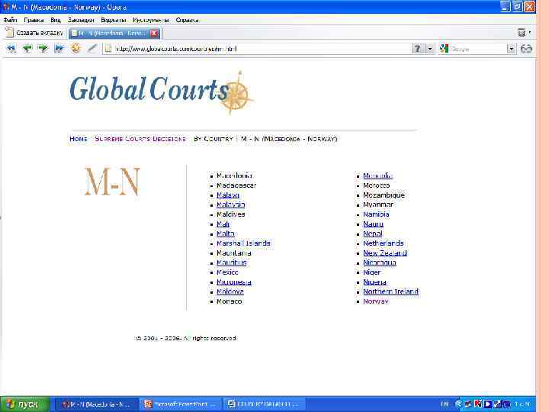This screenshot has width=549, height=412.
Task: Switch to the Microsoft PowerPoint taskbar button
Action: (x=181, y=404)
